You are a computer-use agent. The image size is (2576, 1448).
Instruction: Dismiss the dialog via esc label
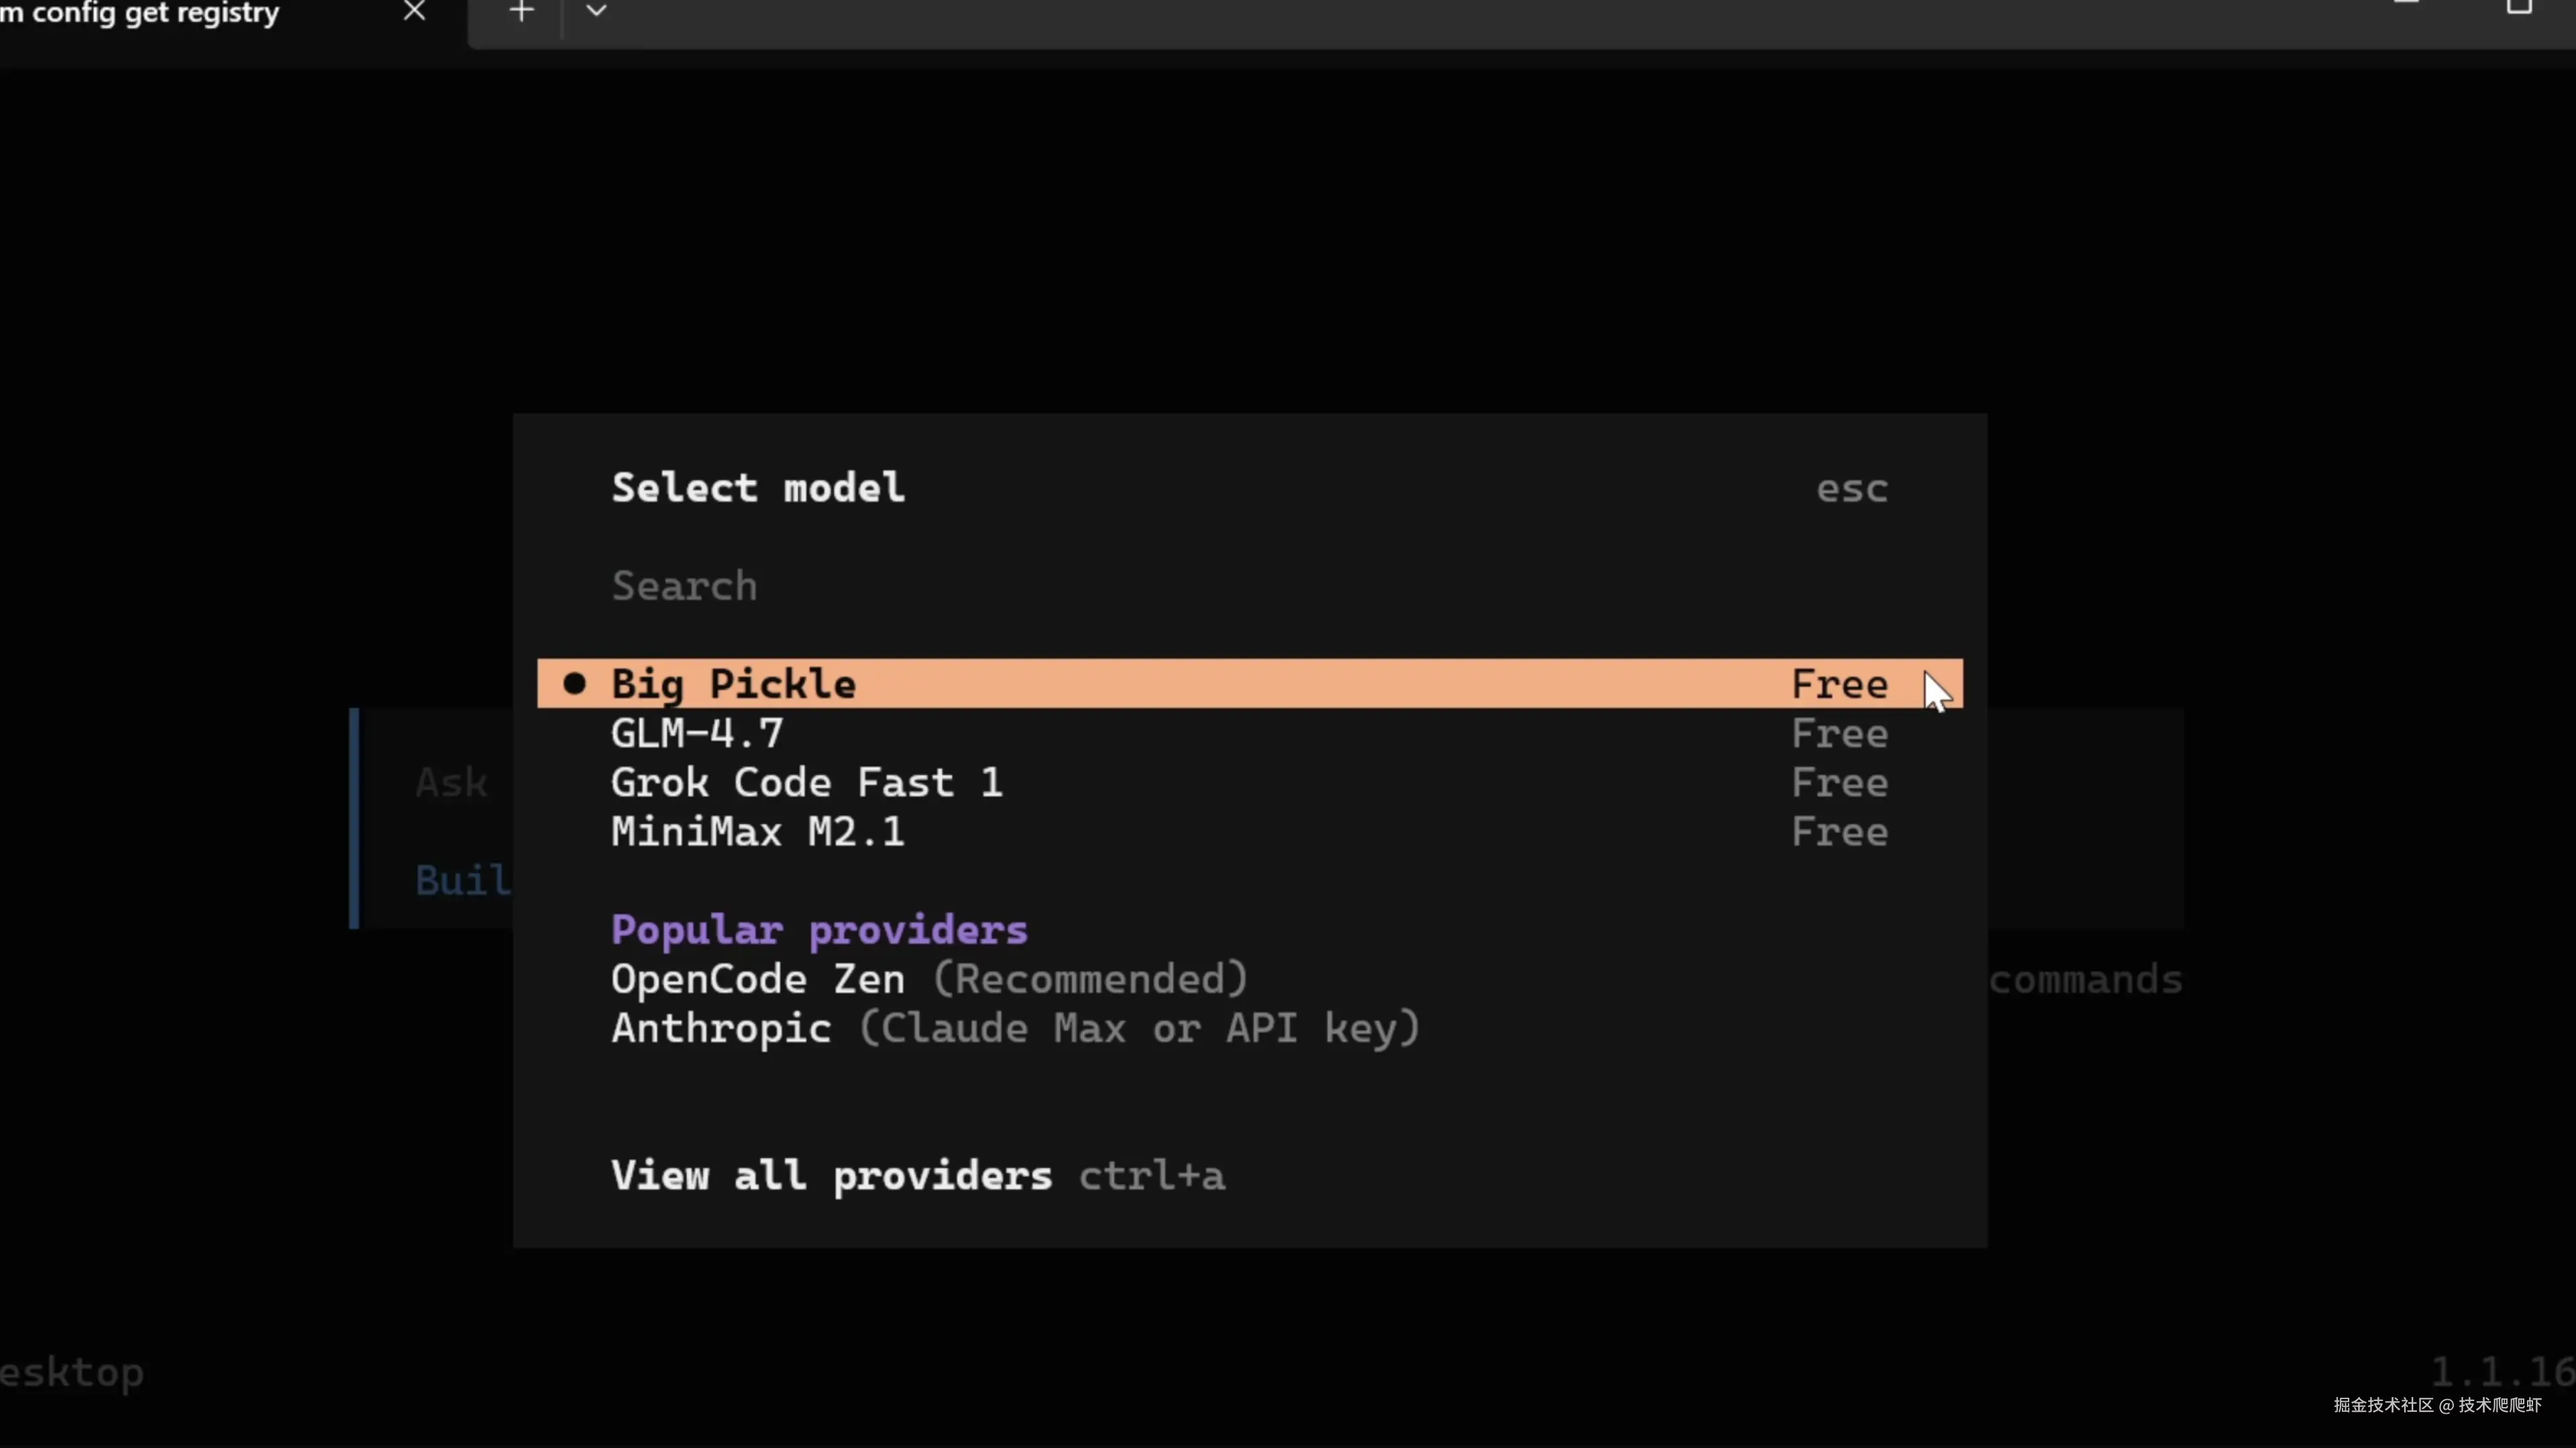pos(1851,489)
